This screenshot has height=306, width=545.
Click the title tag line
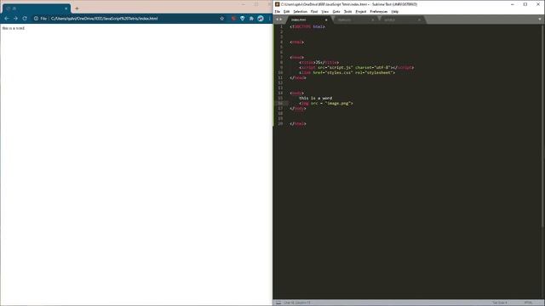click(319, 62)
